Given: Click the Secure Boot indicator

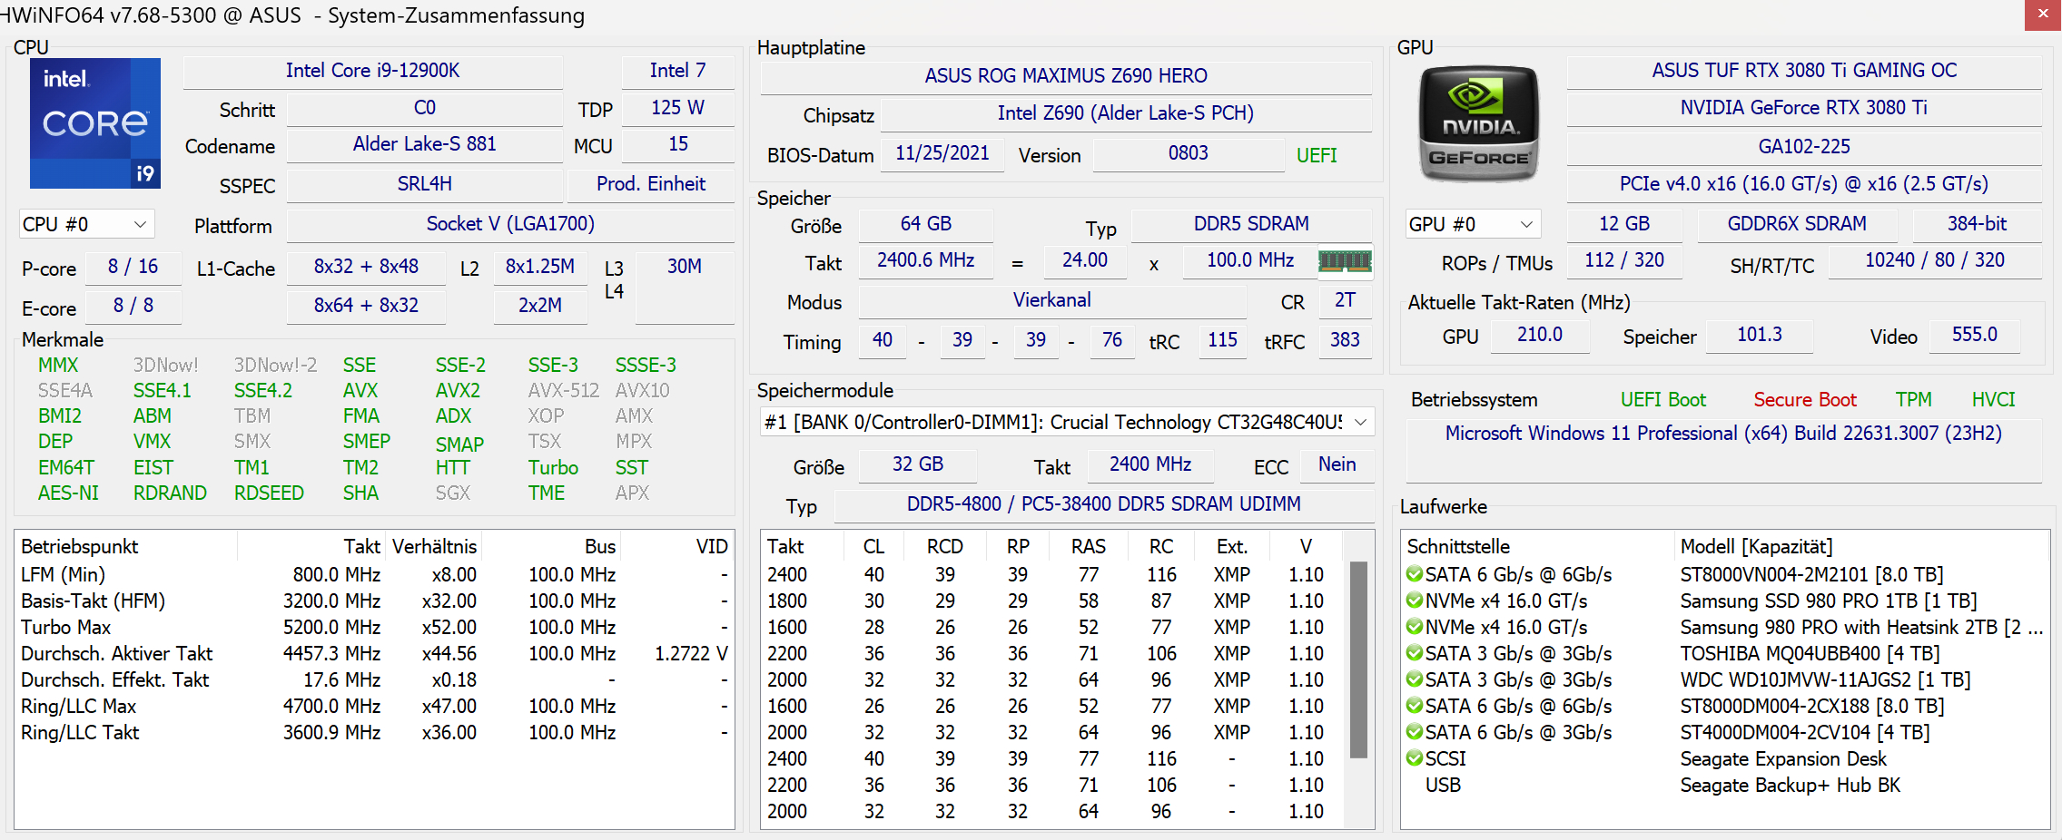Looking at the screenshot, I should click(x=1805, y=399).
